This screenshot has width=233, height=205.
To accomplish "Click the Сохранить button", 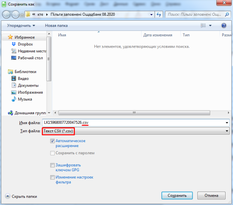I will tap(177, 195).
